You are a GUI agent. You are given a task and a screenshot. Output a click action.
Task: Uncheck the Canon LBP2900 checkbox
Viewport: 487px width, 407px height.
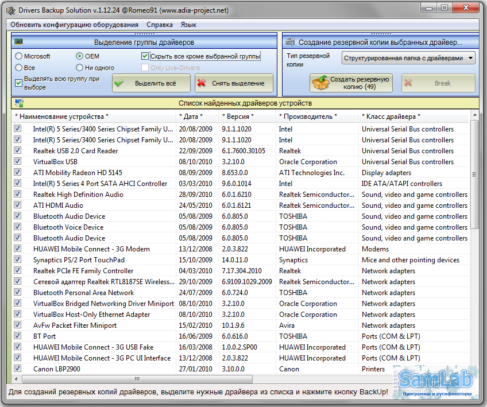[18, 369]
